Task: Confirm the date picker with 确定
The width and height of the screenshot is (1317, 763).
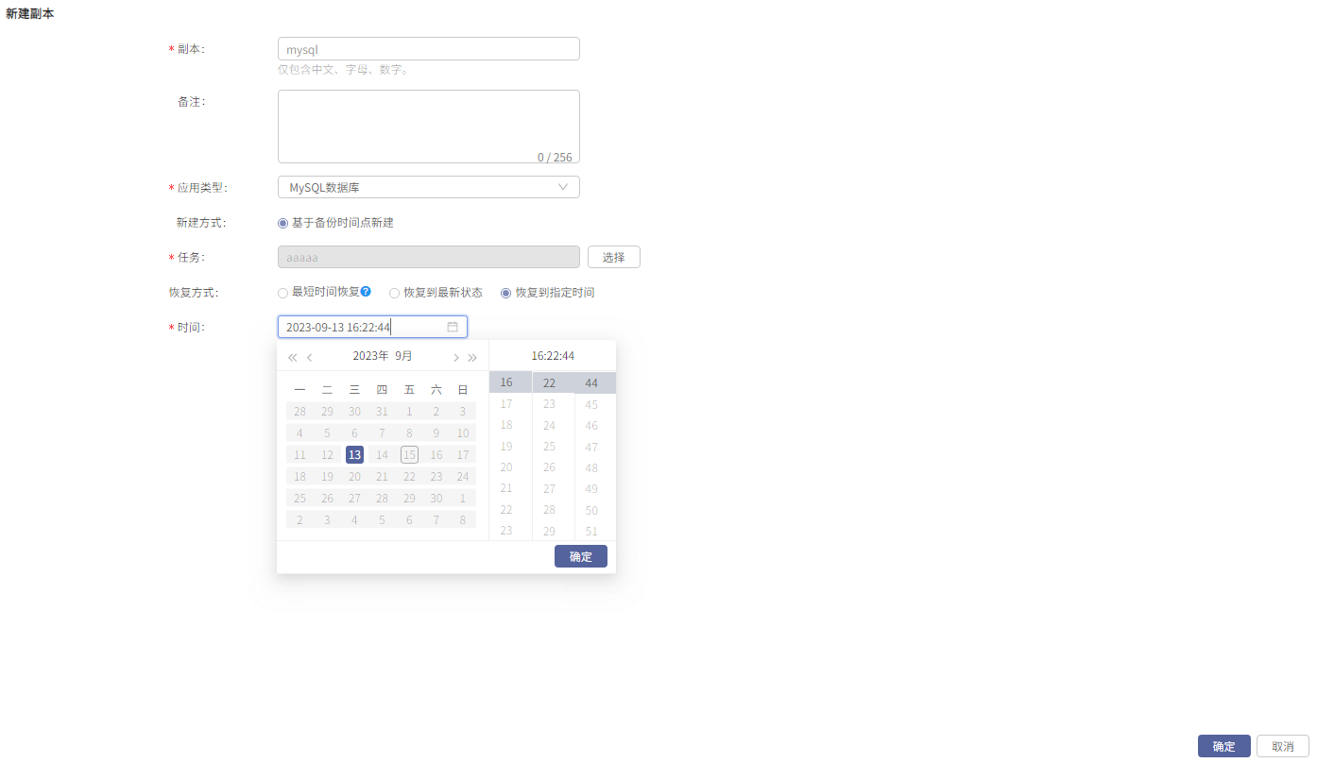Action: tap(581, 556)
